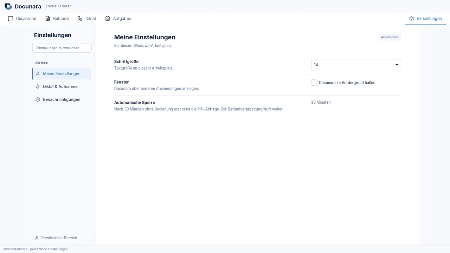Click the Fenster setting title
Image resolution: width=450 pixels, height=253 pixels.
click(122, 82)
